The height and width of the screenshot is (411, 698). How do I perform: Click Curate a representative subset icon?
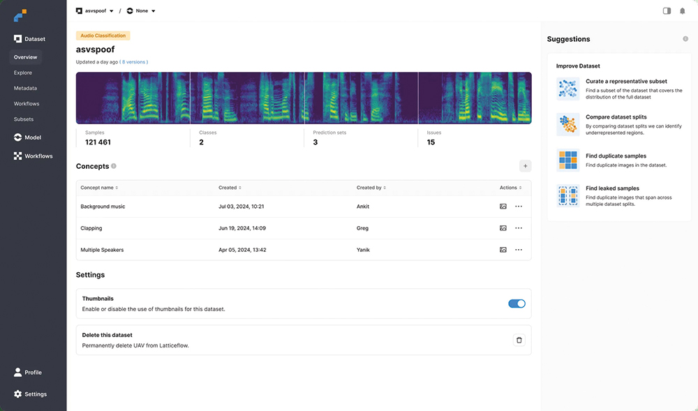coord(568,89)
